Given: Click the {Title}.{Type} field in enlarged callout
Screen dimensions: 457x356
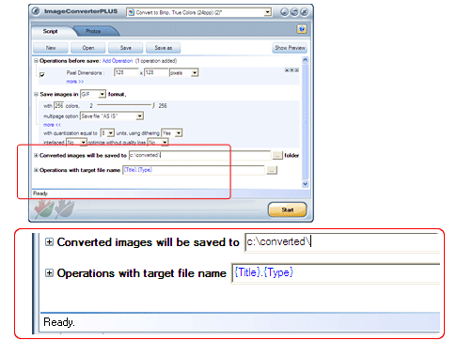Looking at the screenshot, I should click(336, 273).
